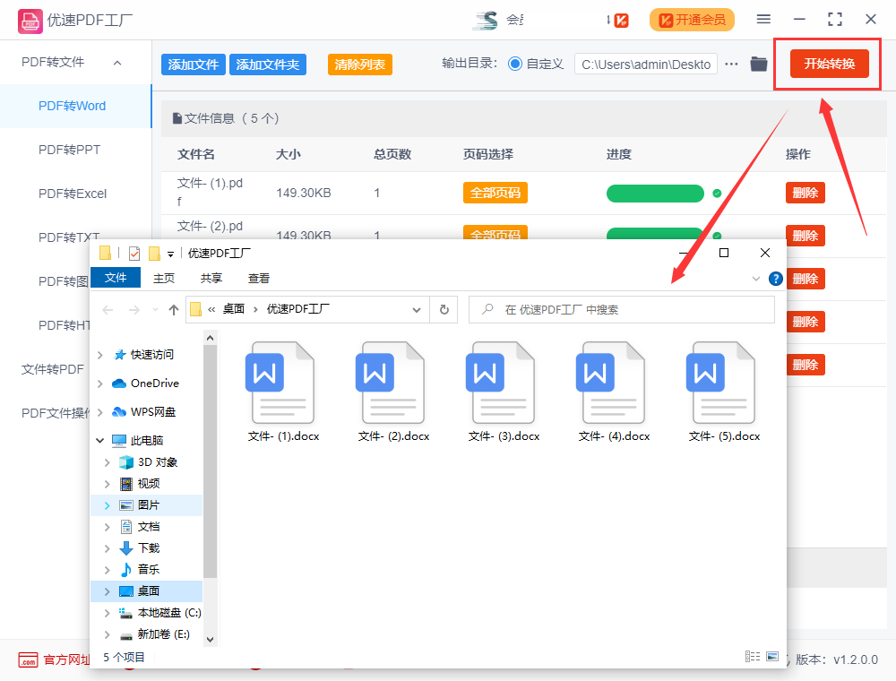
Task: Open the 文件 ribbon tab
Action: point(116,278)
